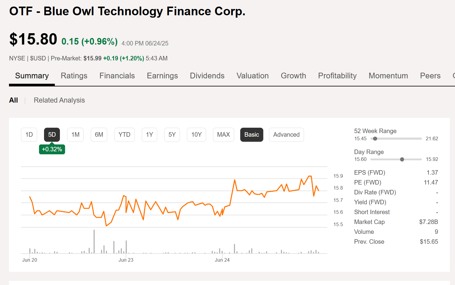View year-to-date performance with YTD button
Image resolution: width=455 pixels, height=285 pixels.
tap(124, 135)
